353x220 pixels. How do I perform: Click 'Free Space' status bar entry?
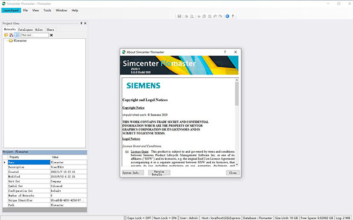pyautogui.click(x=317, y=218)
